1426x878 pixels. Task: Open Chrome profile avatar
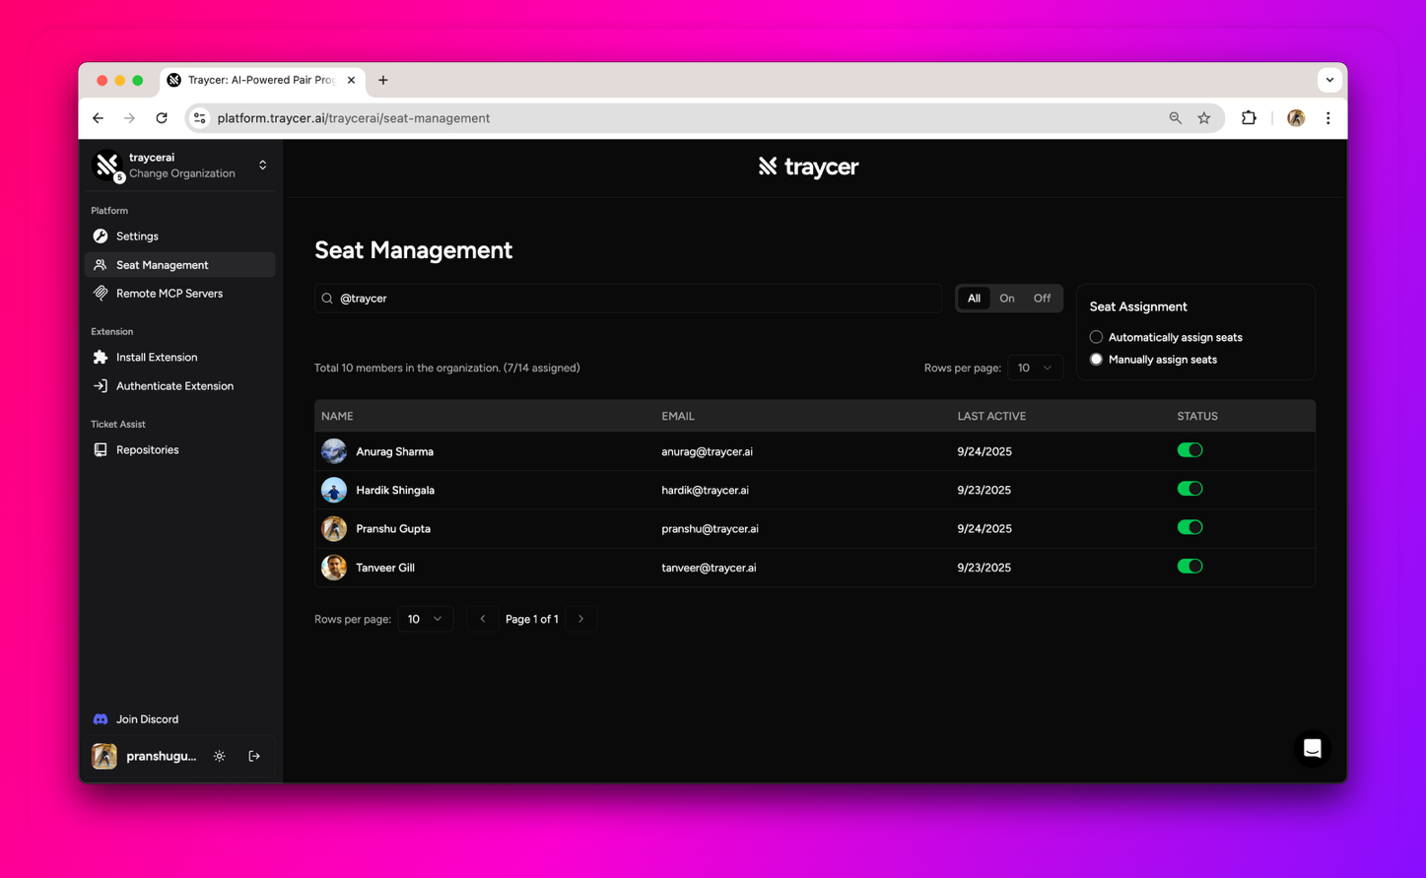click(x=1296, y=118)
